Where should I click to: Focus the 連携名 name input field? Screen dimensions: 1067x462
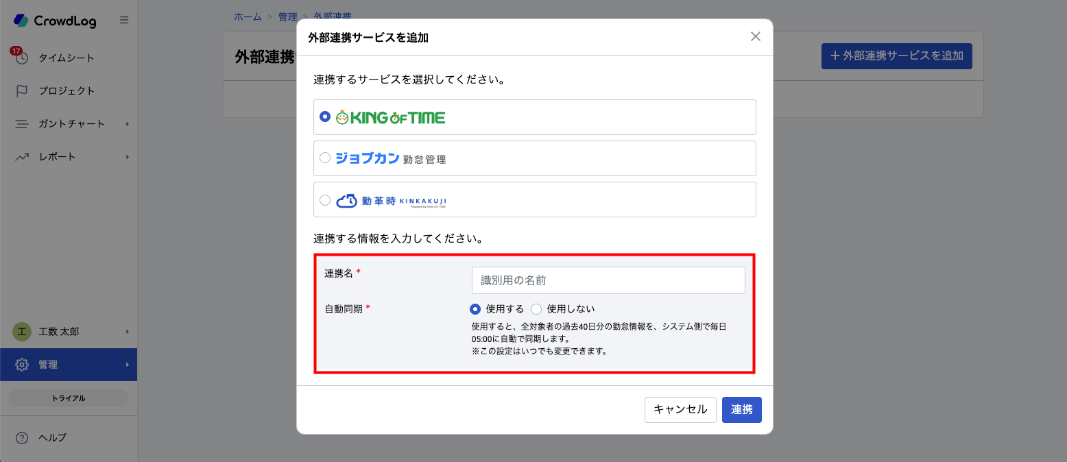[608, 280]
